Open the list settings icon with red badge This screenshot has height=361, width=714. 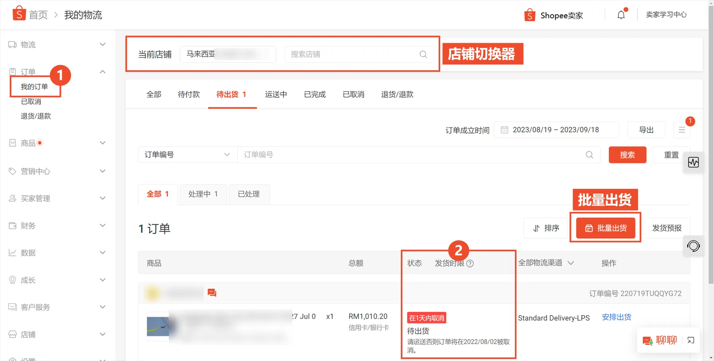tap(682, 130)
